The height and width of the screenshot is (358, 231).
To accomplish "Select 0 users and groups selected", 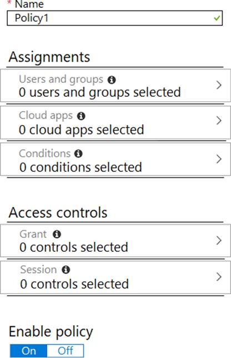I will (100, 93).
